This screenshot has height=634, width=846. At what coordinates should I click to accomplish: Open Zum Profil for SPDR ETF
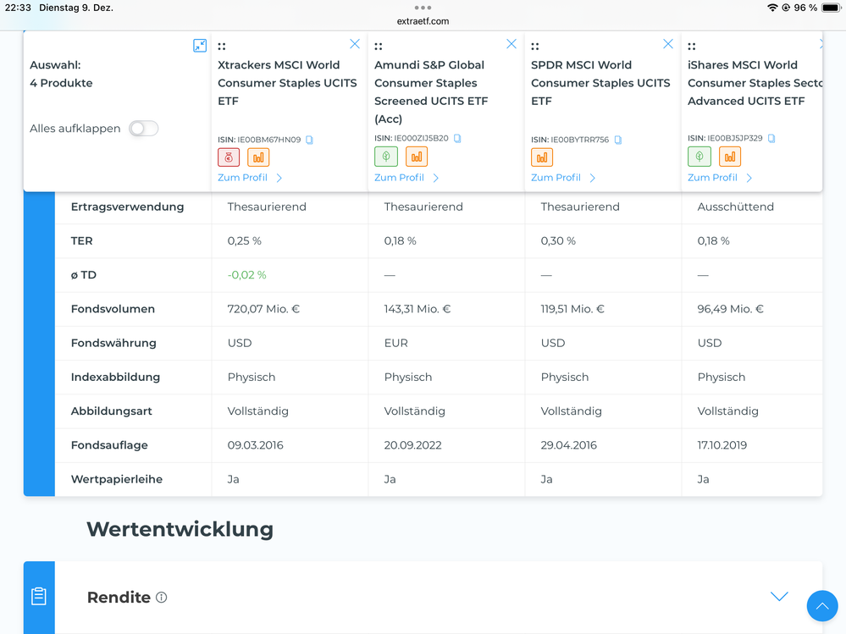click(563, 178)
